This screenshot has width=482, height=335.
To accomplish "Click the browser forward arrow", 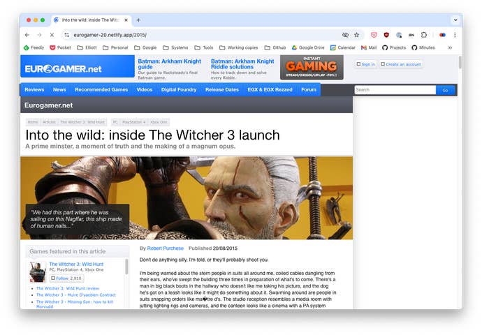I will coord(39,35).
